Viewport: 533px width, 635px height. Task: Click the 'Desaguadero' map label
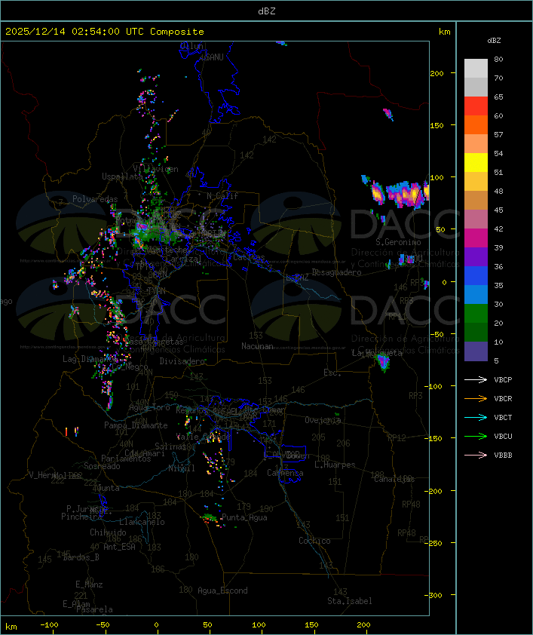(336, 272)
